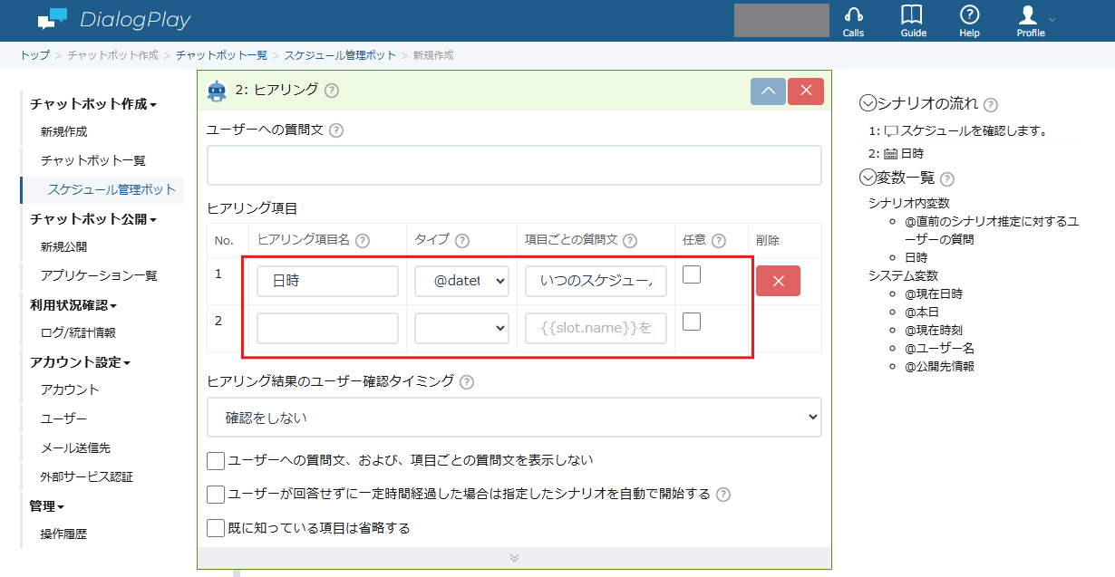
Task: Check 任意 checkbox for empty row 2
Action: click(x=692, y=322)
